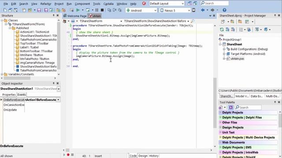Click the Save All toolbar icon

46,10
